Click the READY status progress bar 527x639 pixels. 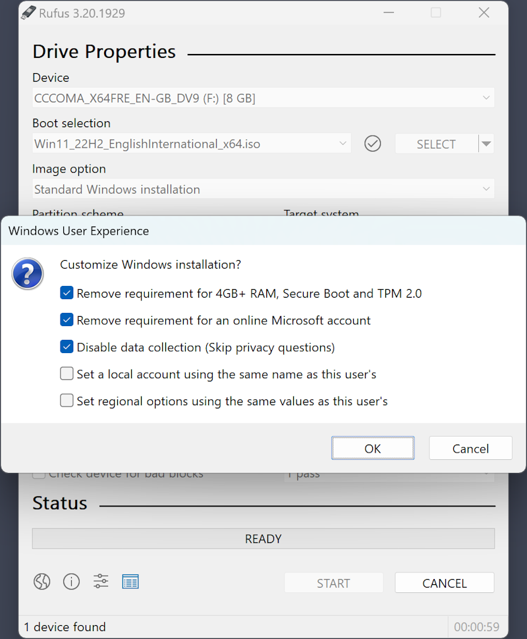point(263,539)
